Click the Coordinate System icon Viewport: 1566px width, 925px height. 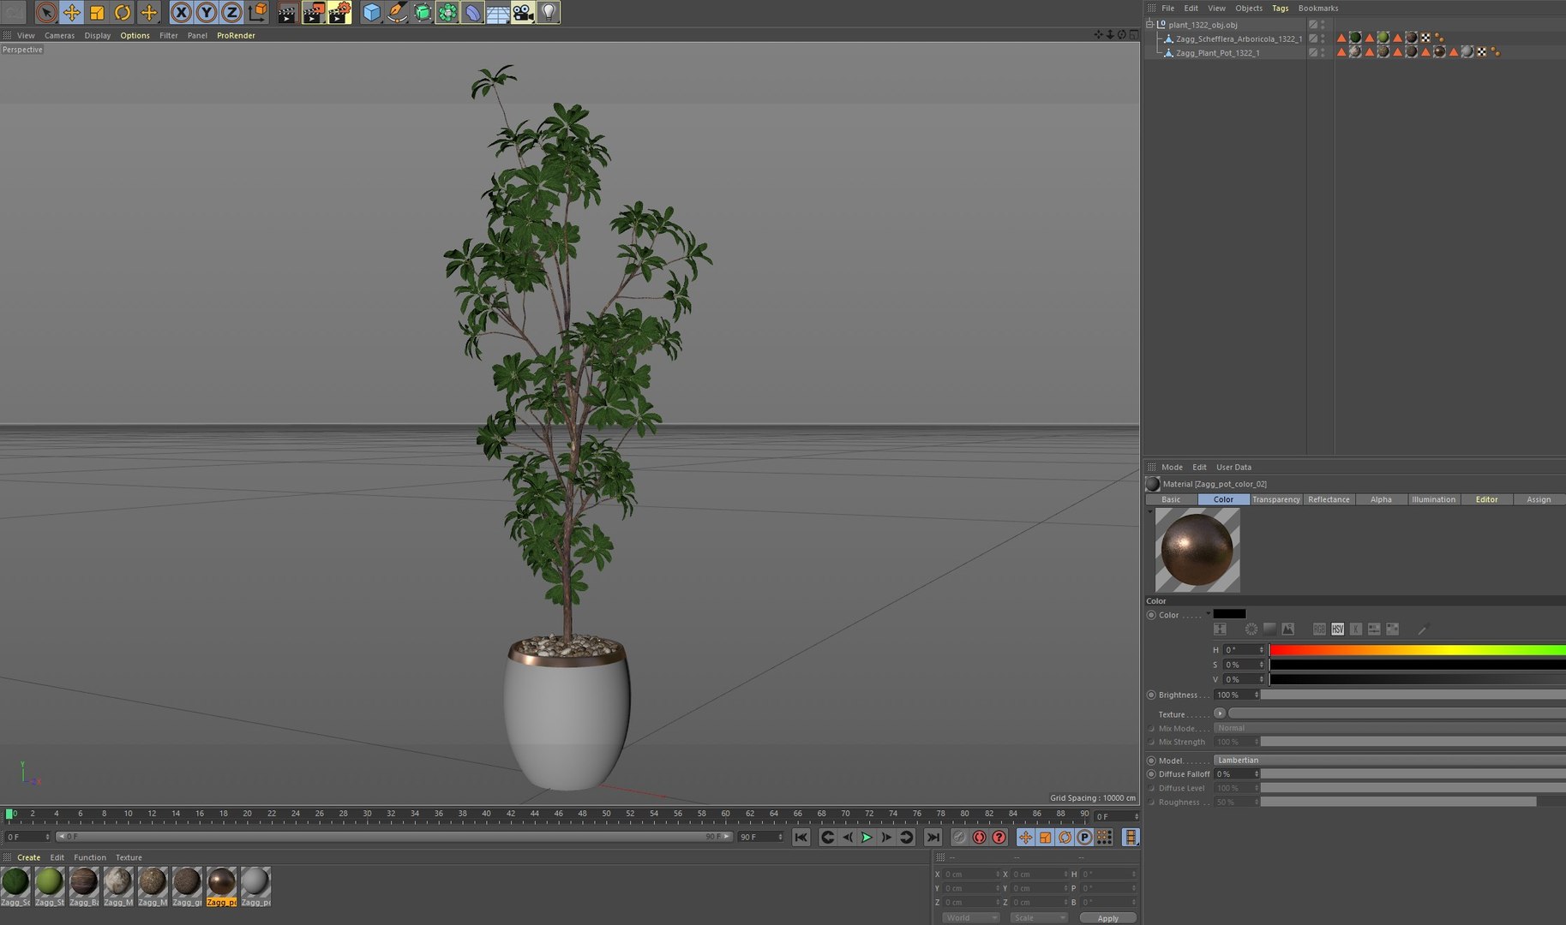tap(257, 13)
